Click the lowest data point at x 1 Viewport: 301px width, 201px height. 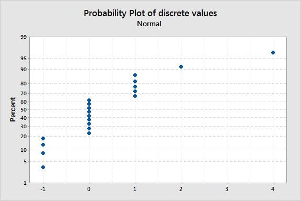pyautogui.click(x=135, y=96)
